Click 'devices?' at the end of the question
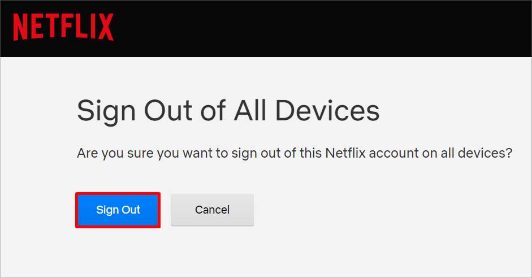532x278 pixels. click(x=485, y=153)
